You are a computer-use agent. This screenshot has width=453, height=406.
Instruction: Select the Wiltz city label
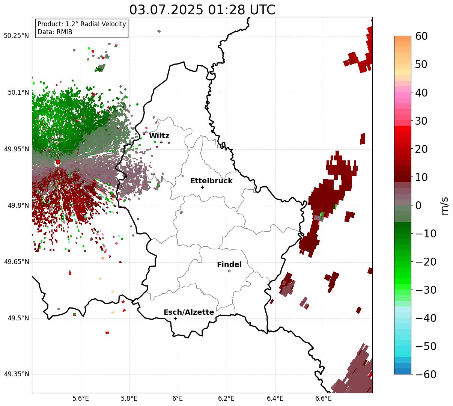159,136
